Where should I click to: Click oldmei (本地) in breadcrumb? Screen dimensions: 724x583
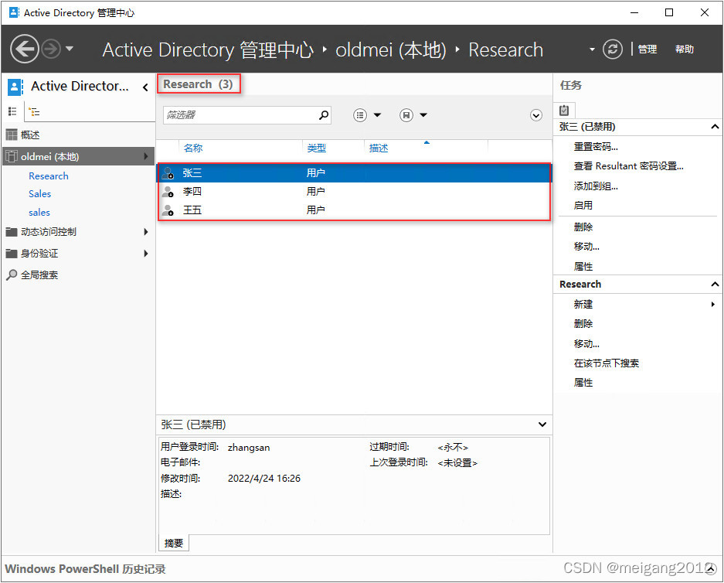pos(391,50)
